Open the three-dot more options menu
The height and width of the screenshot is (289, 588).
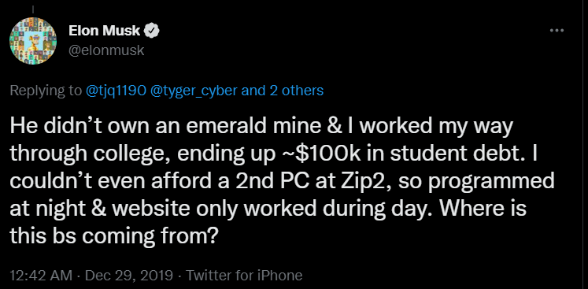click(557, 31)
